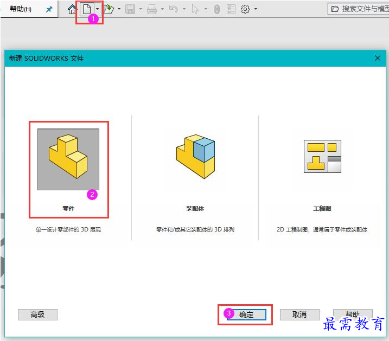Click the File Properties list icon

click(231, 9)
